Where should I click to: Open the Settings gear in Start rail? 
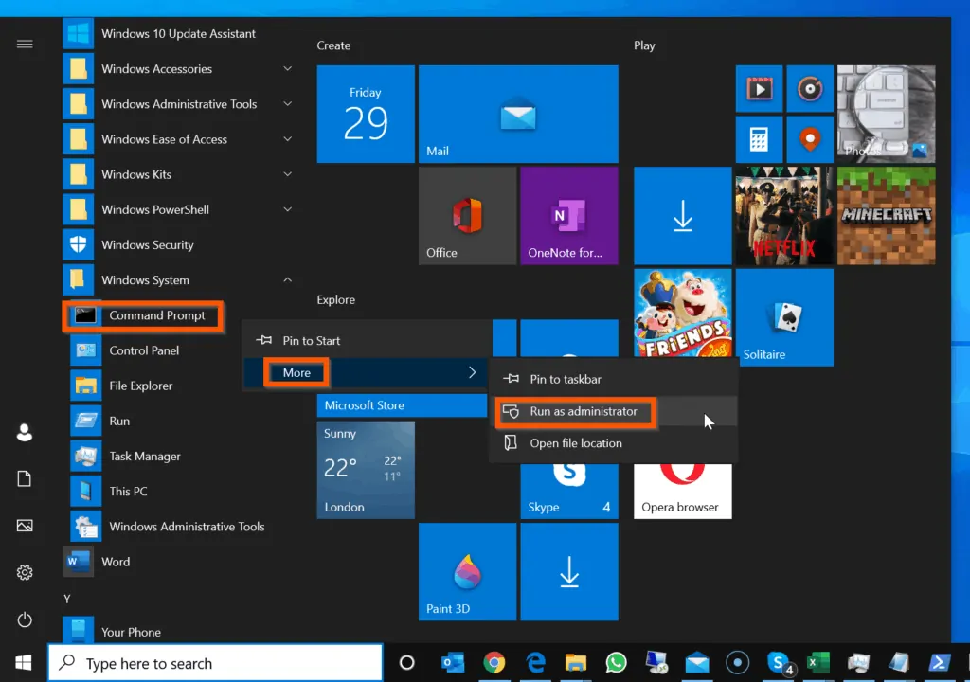pyautogui.click(x=25, y=572)
